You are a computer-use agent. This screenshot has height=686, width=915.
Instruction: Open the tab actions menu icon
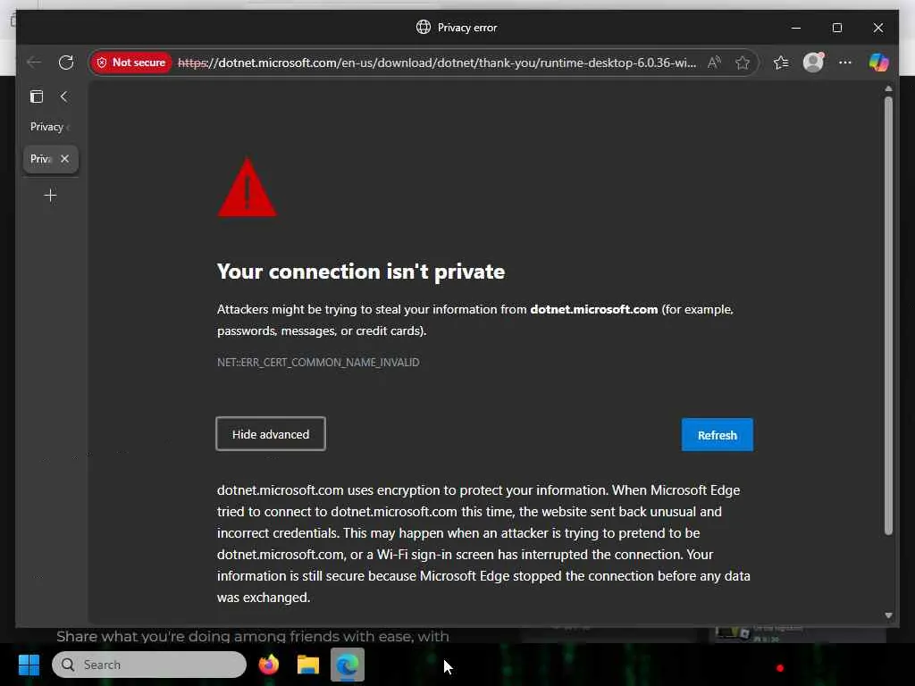click(37, 96)
